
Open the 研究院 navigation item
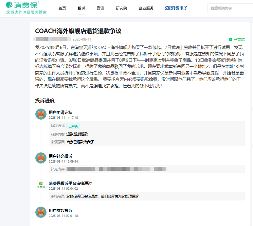tap(121, 8)
